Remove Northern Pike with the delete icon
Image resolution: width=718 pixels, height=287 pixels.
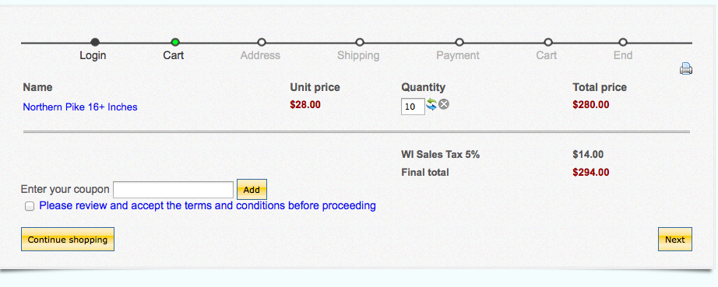(444, 104)
